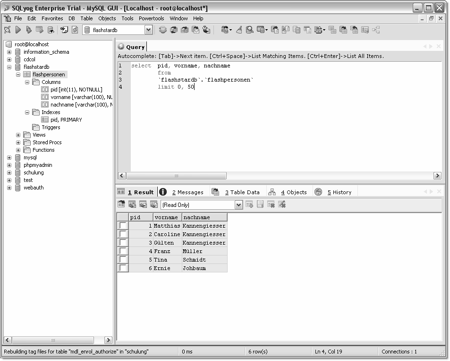450x361 pixels.
Task: Switch to the Table Data tab
Action: (x=241, y=192)
